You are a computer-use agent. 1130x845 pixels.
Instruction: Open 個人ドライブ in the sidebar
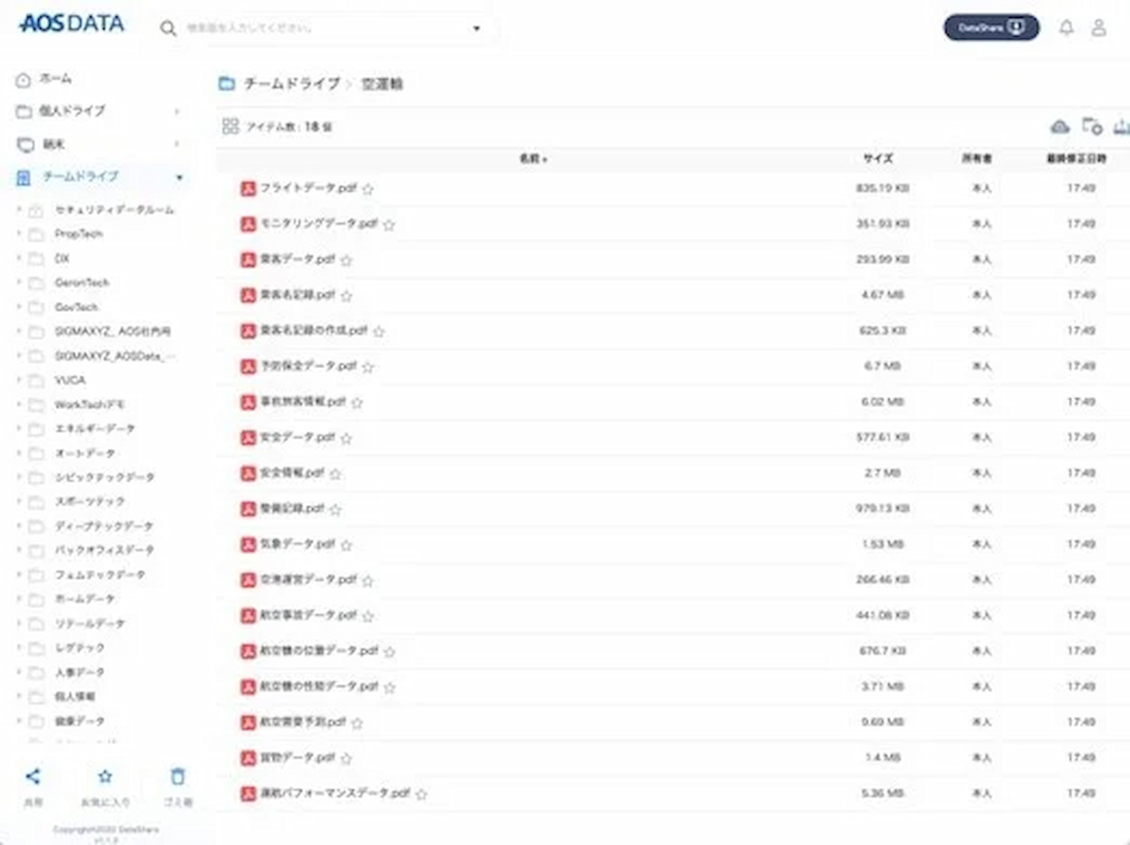tap(72, 111)
